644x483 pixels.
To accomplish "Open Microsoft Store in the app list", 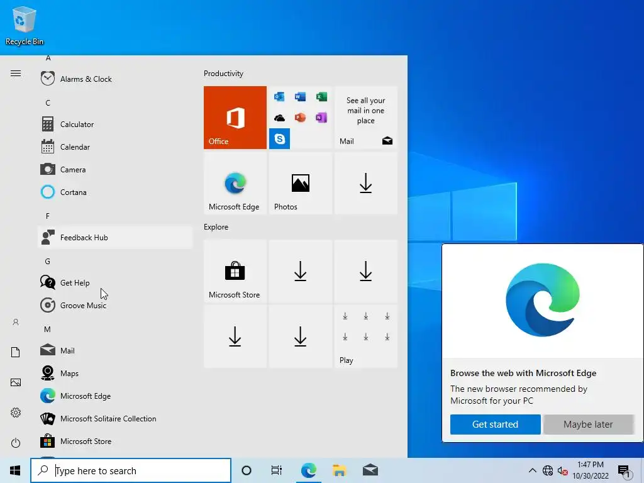I will click(115, 441).
